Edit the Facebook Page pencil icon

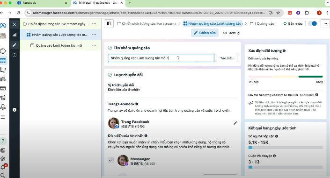tap(235, 123)
